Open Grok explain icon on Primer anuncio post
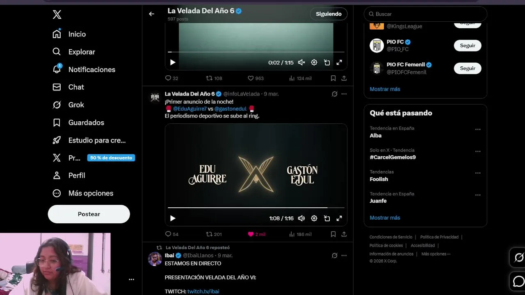Image resolution: width=525 pixels, height=295 pixels. tap(335, 94)
